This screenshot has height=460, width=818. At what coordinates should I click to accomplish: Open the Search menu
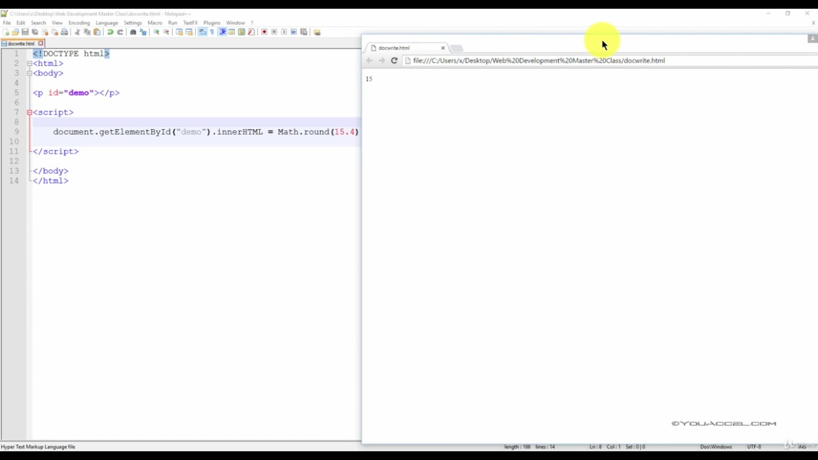(38, 22)
